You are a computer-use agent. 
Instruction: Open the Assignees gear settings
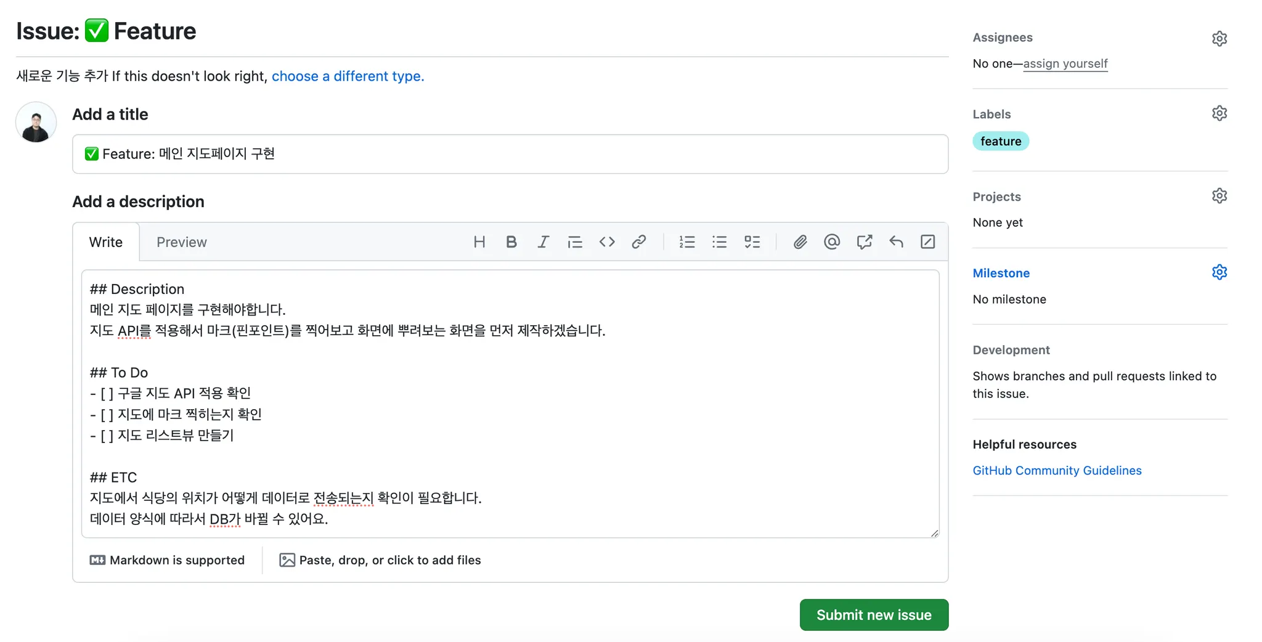(1219, 39)
